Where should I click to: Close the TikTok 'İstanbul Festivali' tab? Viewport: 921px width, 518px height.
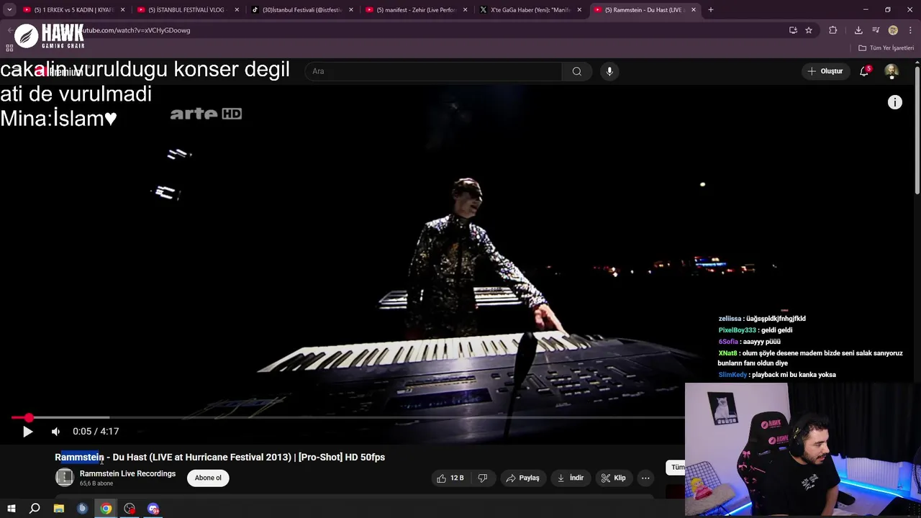click(351, 10)
